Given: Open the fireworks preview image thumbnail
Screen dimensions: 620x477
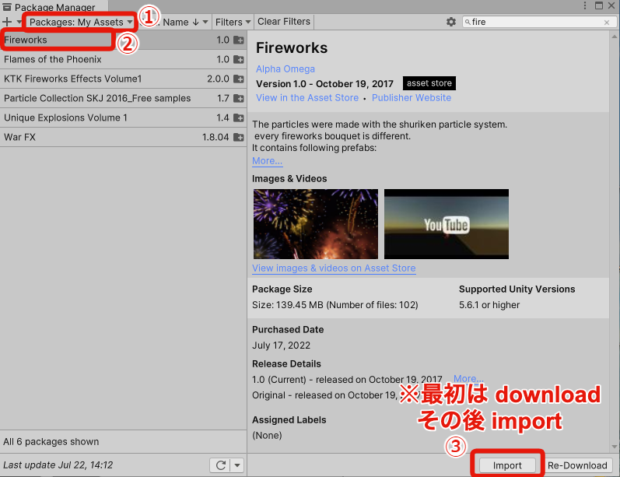Looking at the screenshot, I should pyautogui.click(x=316, y=224).
